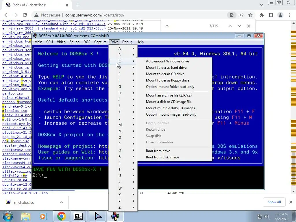
Task: Bookmark this page with the star icon
Action: (250, 15)
